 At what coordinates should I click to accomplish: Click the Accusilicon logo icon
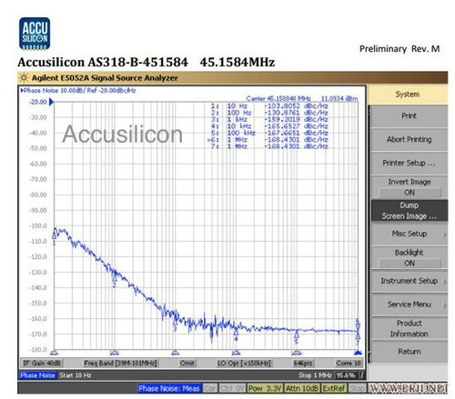pos(35,34)
